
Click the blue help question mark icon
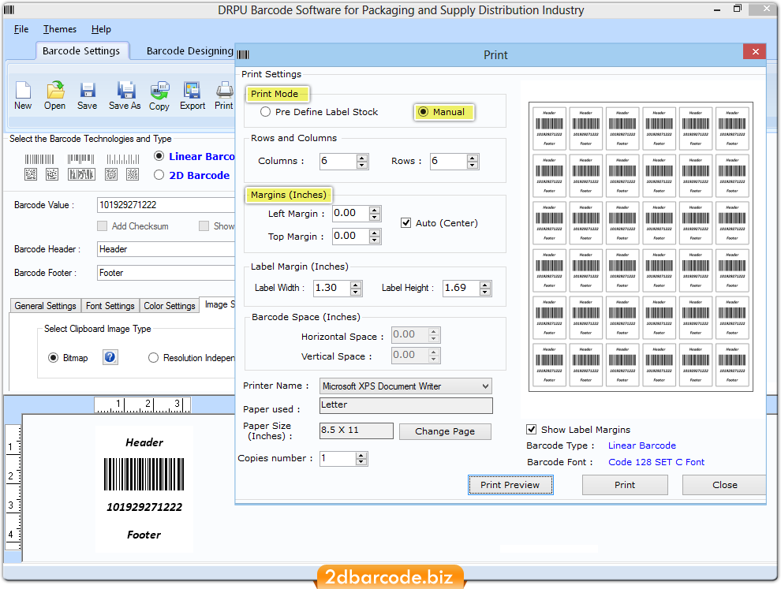pos(110,357)
